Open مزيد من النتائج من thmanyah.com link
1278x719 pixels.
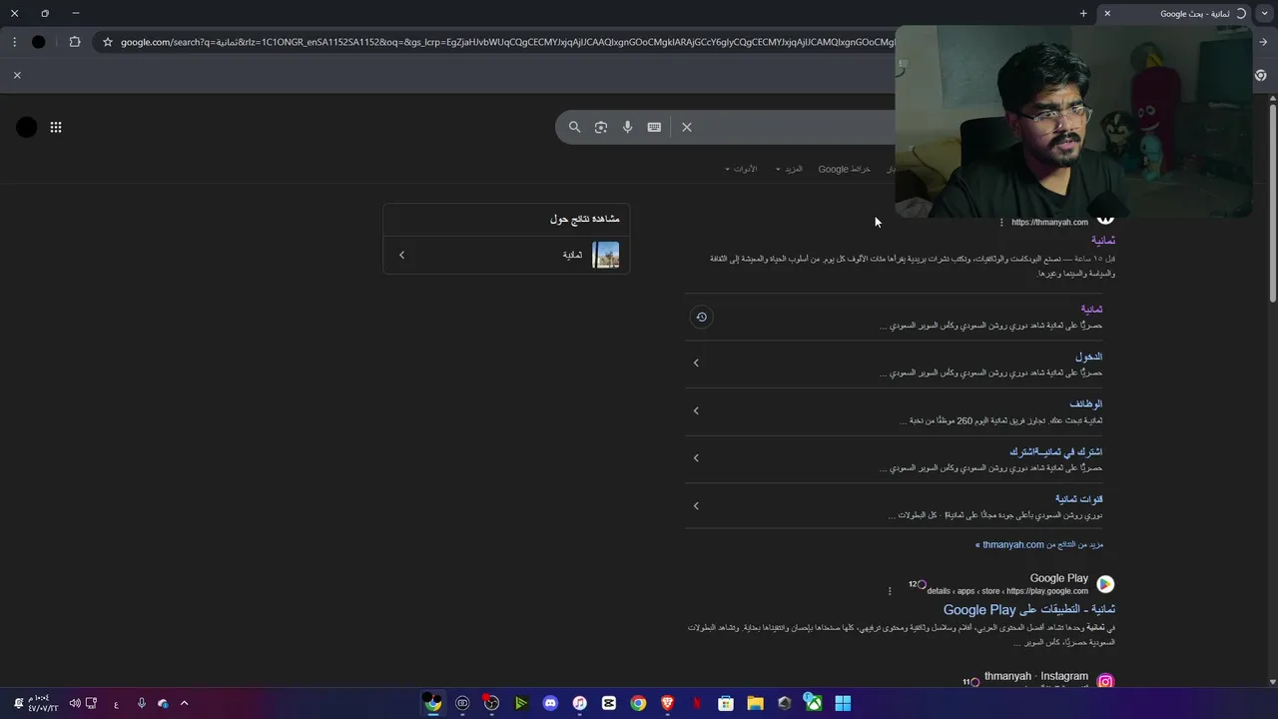tap(1039, 544)
